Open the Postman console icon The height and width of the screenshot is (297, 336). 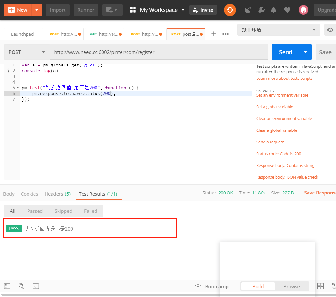point(35,286)
